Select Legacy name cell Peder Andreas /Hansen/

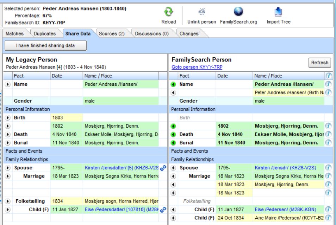[x=121, y=84]
